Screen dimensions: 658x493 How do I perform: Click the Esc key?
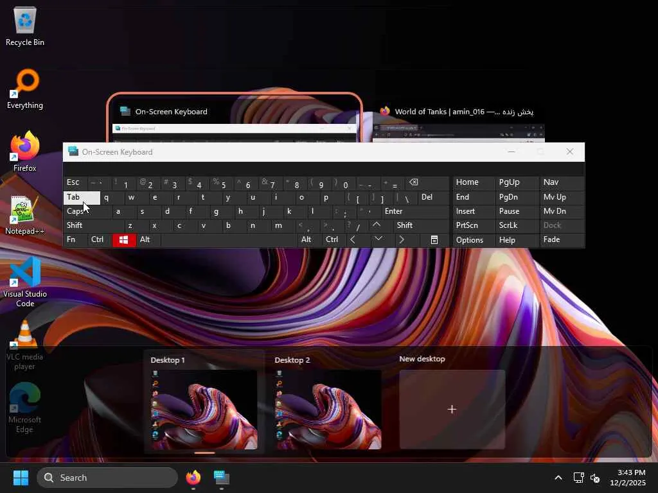click(x=75, y=182)
